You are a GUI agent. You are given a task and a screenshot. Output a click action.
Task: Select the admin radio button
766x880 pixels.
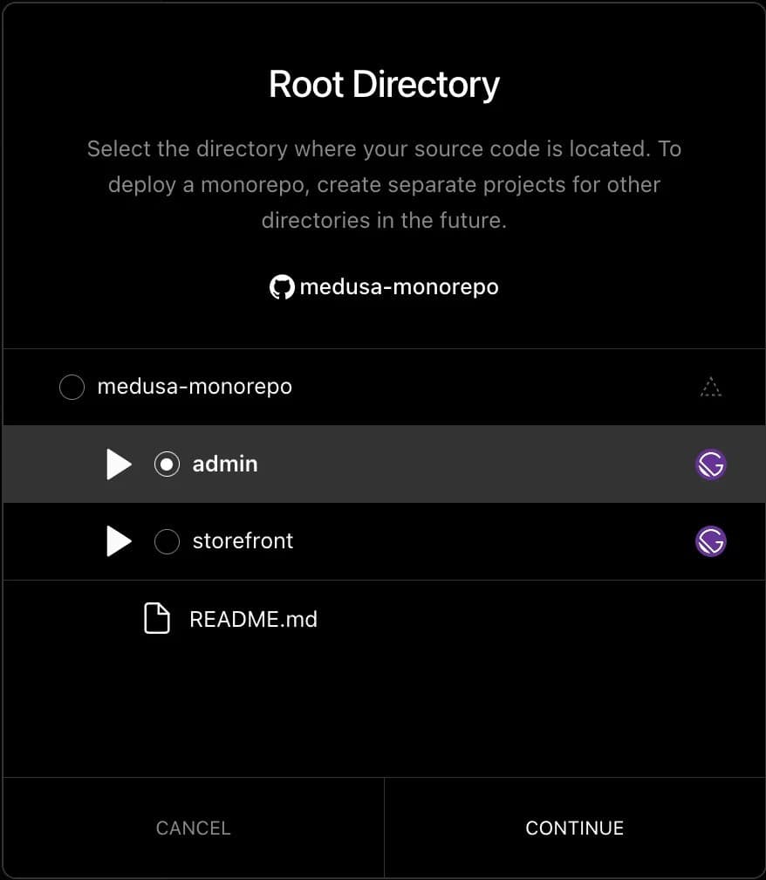pyautogui.click(x=167, y=464)
